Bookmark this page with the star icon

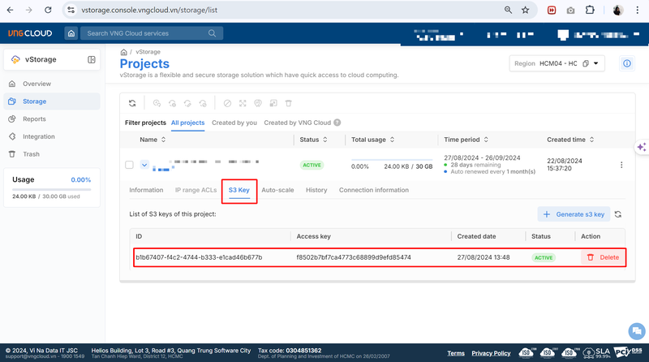[x=526, y=11]
